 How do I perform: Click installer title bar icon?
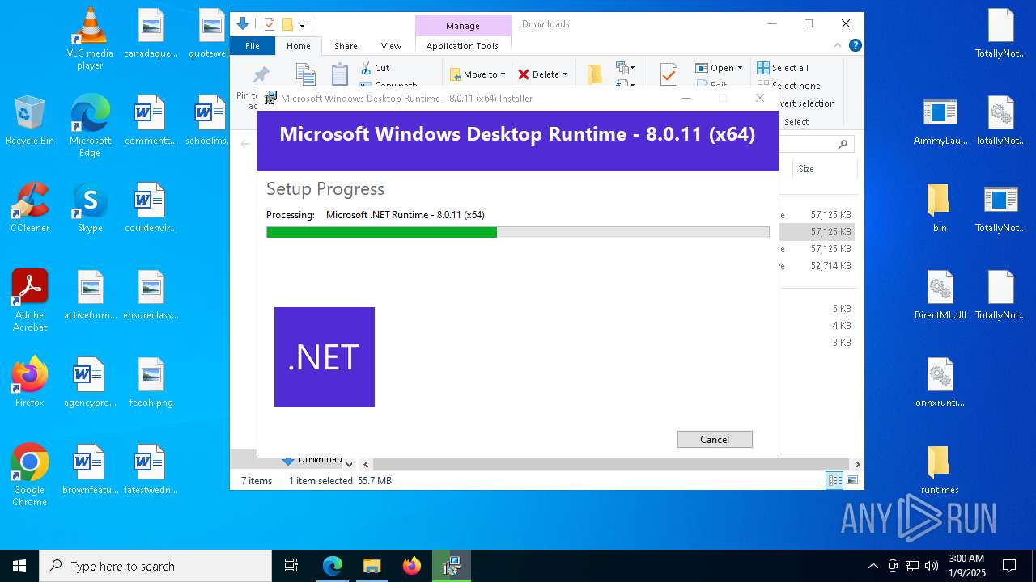coord(270,99)
